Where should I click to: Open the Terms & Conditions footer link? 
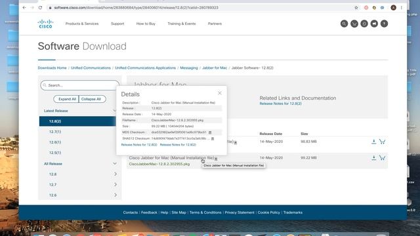pos(205,212)
